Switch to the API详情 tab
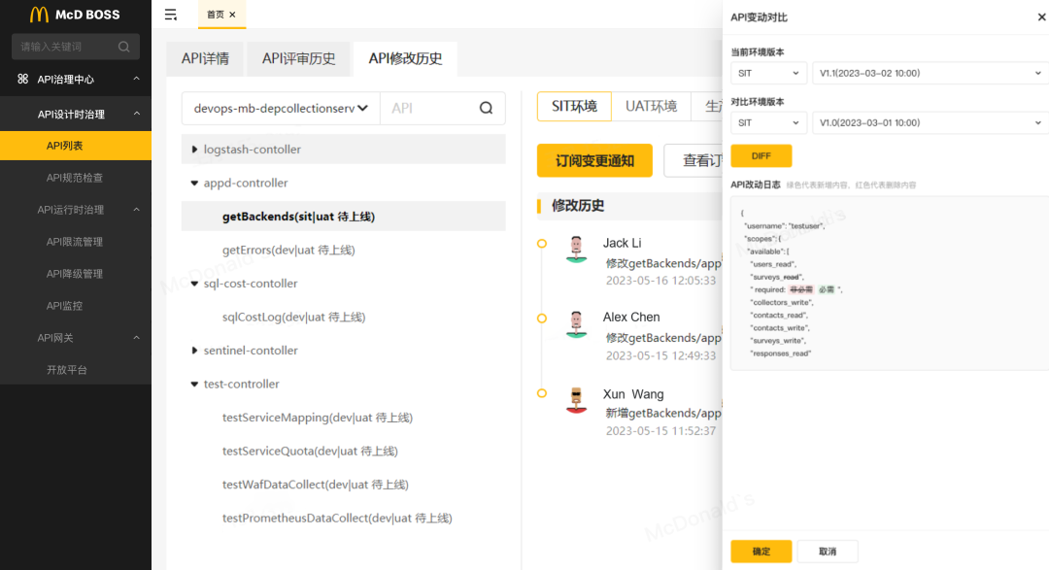 [x=205, y=58]
